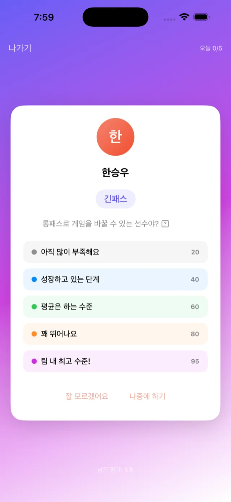Tap 나중에 하기 to rate later
This screenshot has height=502, width=231.
147,396
